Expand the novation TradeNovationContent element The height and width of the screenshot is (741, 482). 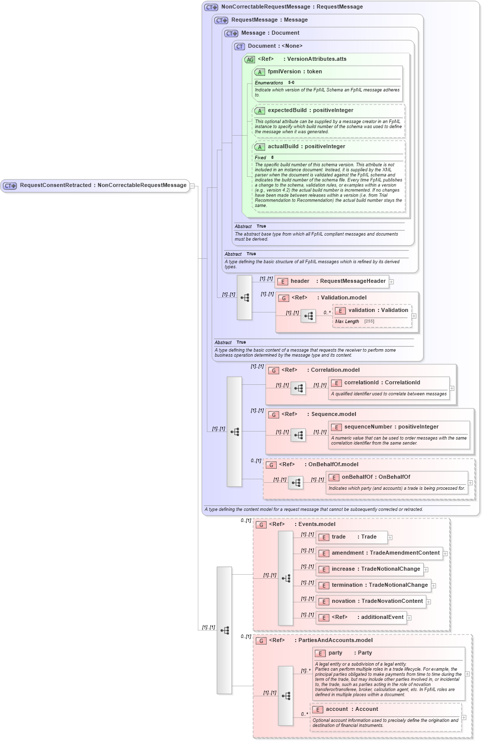pos(429,602)
